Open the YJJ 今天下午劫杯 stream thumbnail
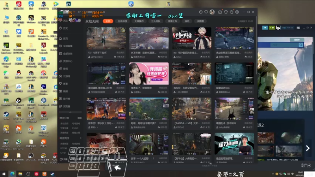Viewport: 315px width, 177px height. (106, 38)
